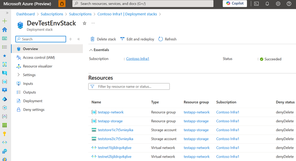Open the yellow key icon in the sidebar
The width and height of the screenshot is (296, 161).
point(4,134)
